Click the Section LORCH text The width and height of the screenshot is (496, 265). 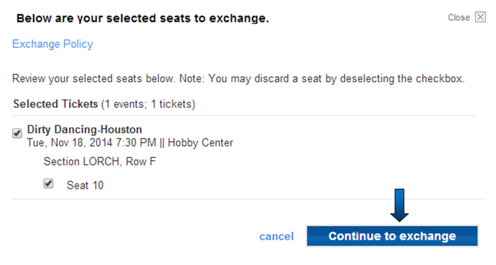[81, 162]
